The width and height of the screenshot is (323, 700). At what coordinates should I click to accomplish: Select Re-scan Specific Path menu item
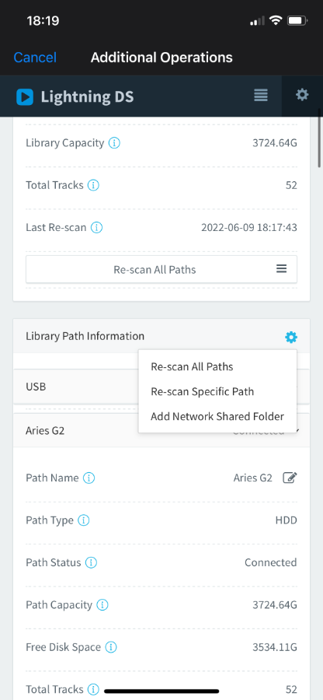203,391
